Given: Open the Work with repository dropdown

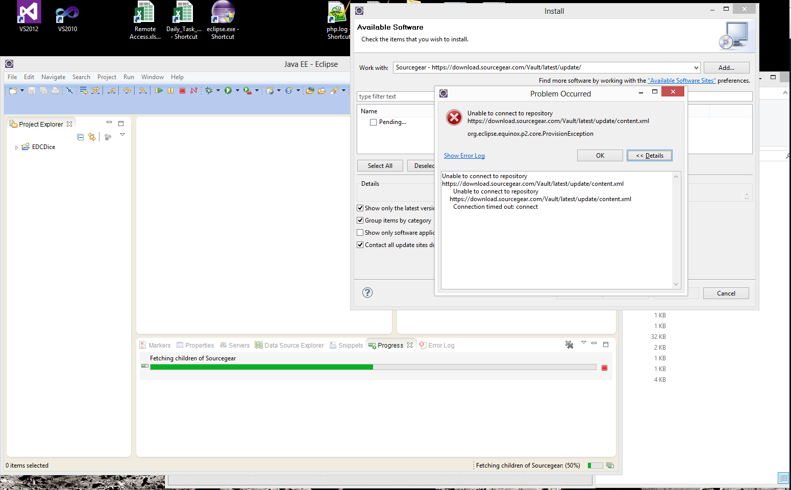Looking at the screenshot, I should (x=696, y=67).
